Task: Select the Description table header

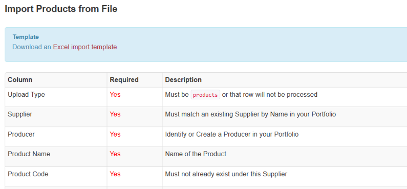Action: [x=183, y=80]
